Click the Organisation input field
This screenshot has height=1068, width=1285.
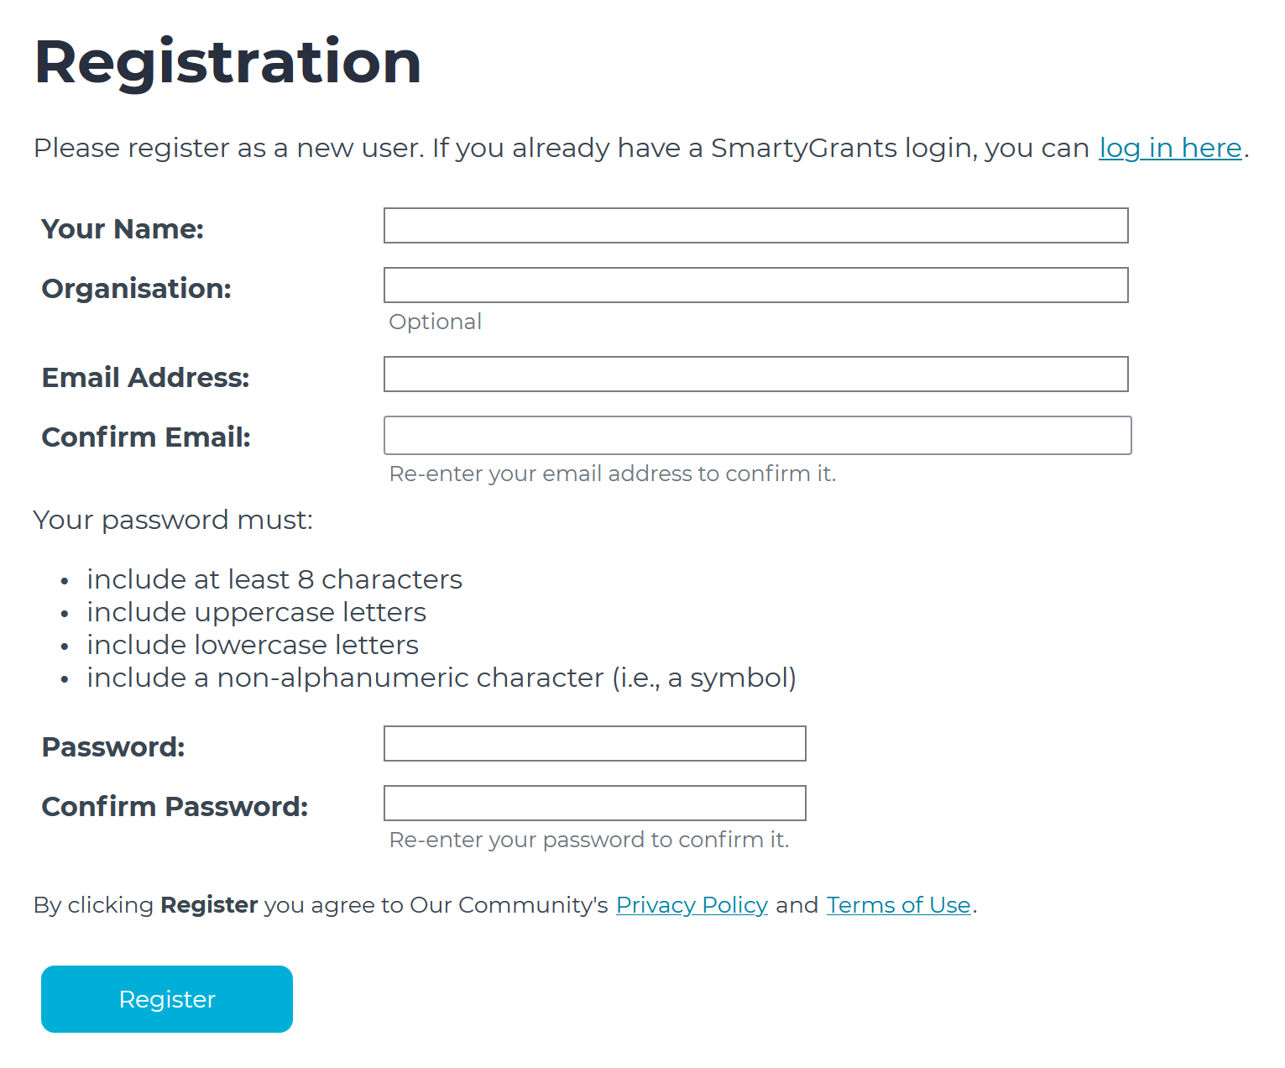point(755,285)
